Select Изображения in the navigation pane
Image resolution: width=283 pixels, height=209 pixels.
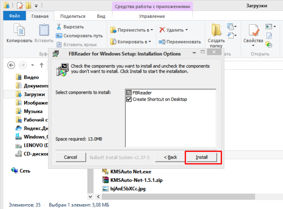tap(32, 103)
